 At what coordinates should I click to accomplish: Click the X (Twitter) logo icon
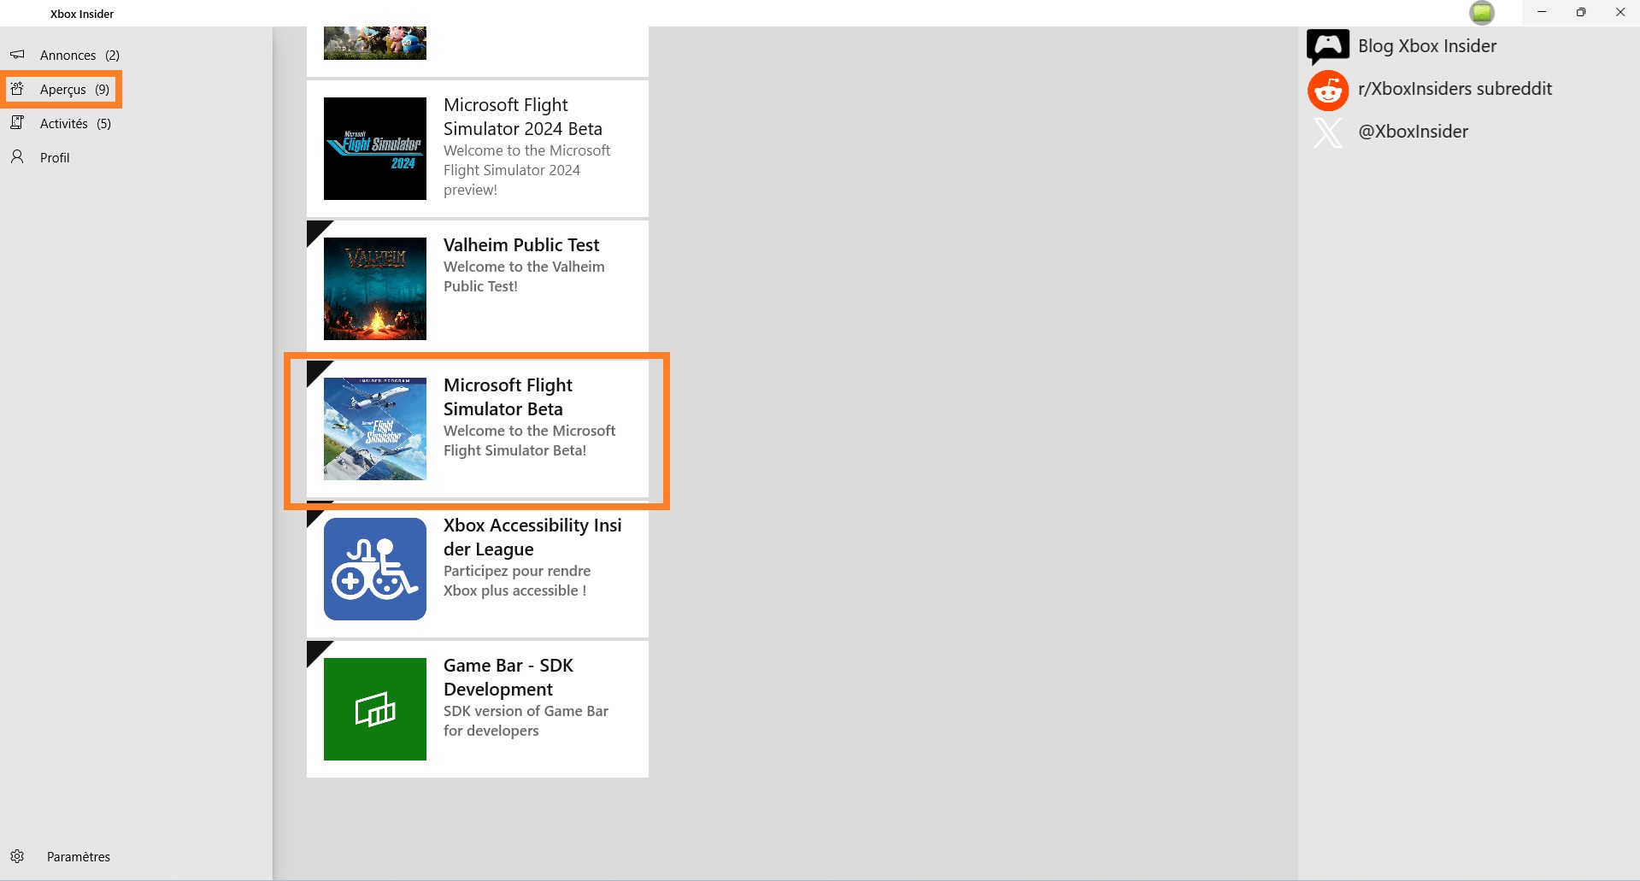(x=1328, y=132)
